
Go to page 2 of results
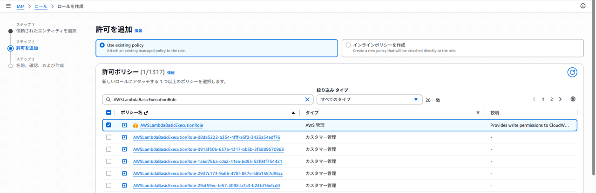click(551, 99)
